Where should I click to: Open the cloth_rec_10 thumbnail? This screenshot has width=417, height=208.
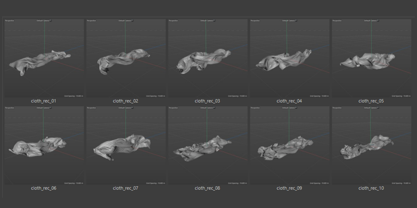click(x=371, y=145)
